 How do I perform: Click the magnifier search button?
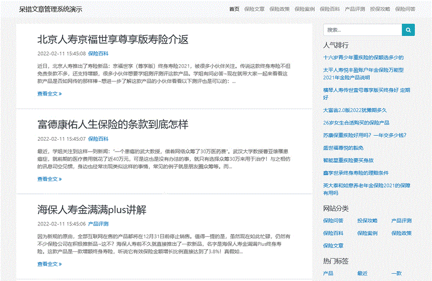tap(409, 30)
